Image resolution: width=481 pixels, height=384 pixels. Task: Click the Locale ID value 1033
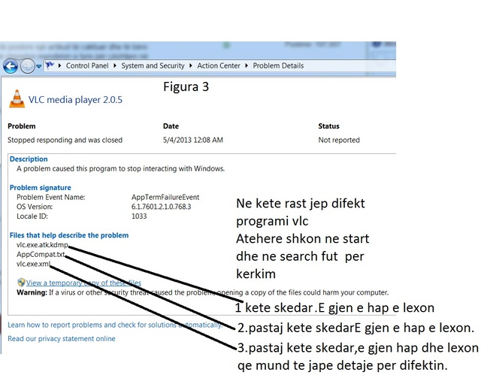(139, 216)
